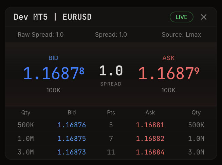Click the Pts column header
The height and width of the screenshot is (165, 222).
pyautogui.click(x=111, y=112)
